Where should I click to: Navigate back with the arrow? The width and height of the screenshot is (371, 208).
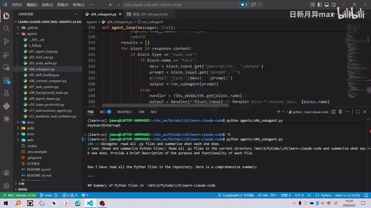(x=111, y=5)
